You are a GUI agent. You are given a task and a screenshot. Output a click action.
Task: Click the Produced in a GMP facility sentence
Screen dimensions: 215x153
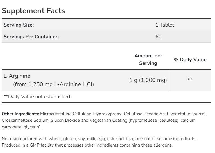click(x=87, y=145)
